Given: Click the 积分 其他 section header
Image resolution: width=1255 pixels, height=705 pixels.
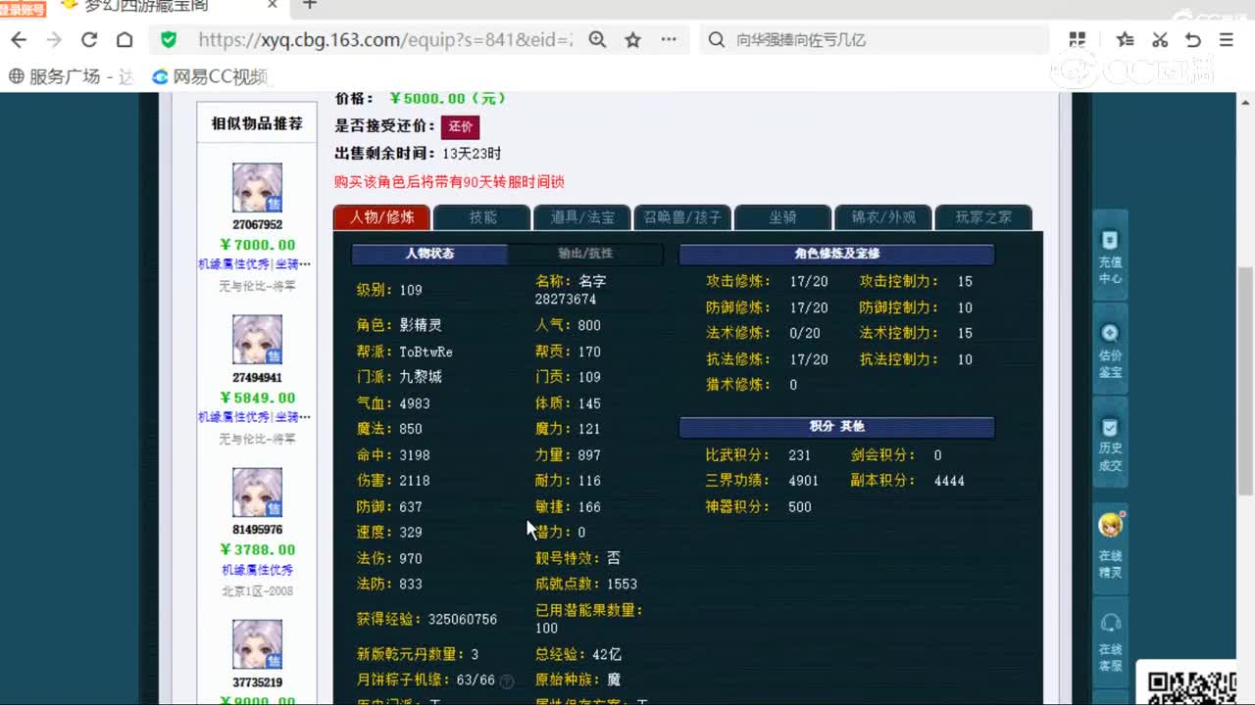Looking at the screenshot, I should (x=837, y=427).
